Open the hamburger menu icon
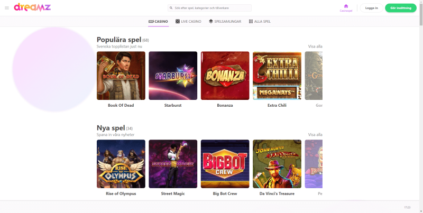This screenshot has width=423, height=213. 7,8
